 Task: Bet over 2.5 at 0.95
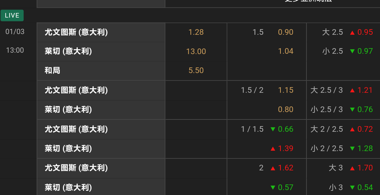coord(365,32)
